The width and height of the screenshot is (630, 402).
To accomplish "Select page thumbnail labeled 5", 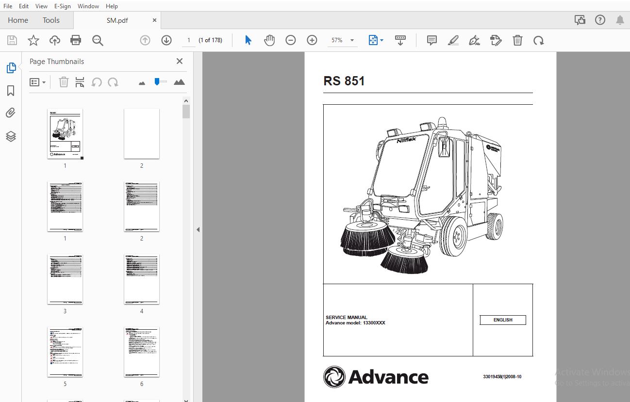I will (x=65, y=352).
